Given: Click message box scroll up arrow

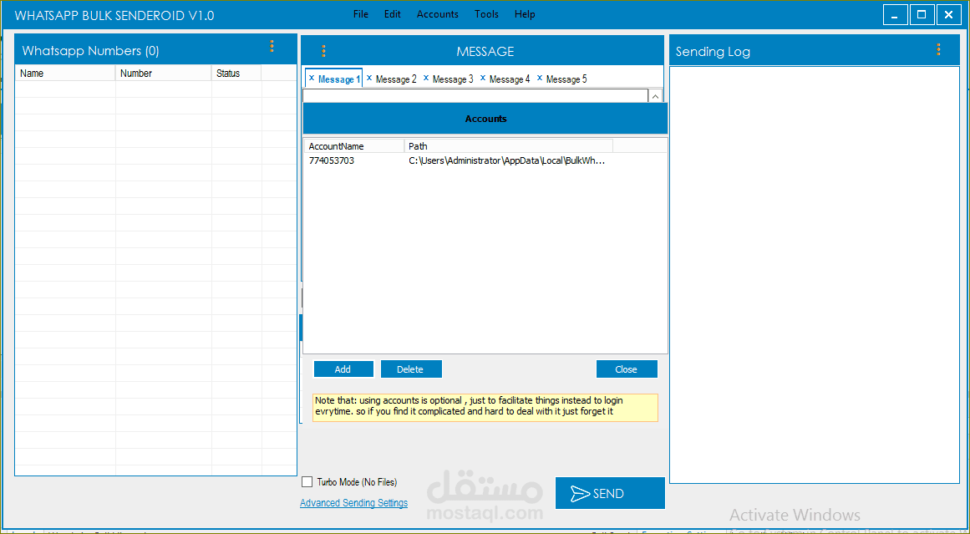Looking at the screenshot, I should click(655, 96).
